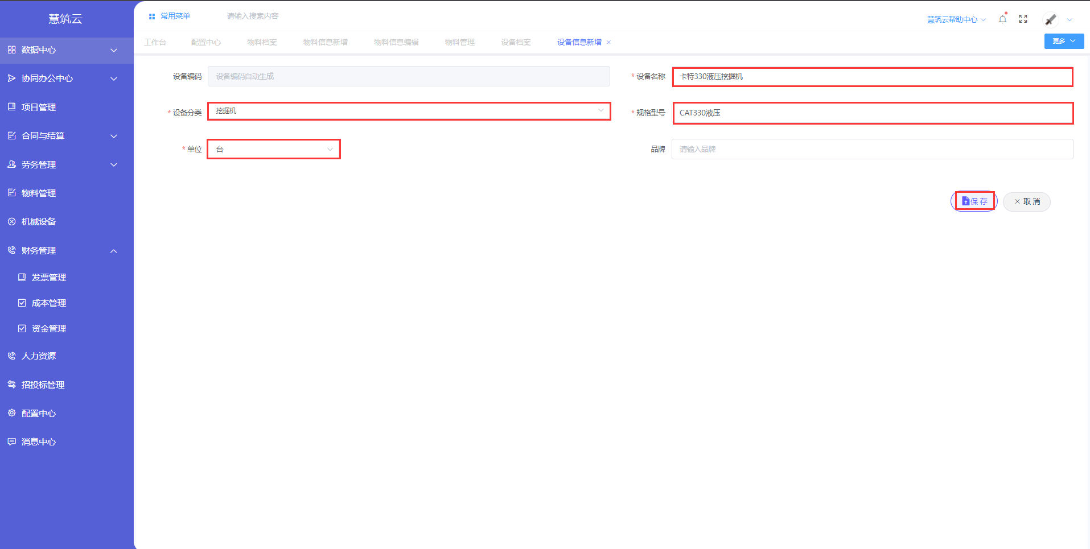
Task: Click the disabled 设备编码 field
Action: 409,76
